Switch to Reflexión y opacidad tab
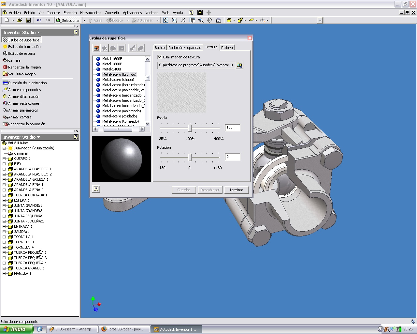Image resolution: width=417 pixels, height=334 pixels. [185, 48]
